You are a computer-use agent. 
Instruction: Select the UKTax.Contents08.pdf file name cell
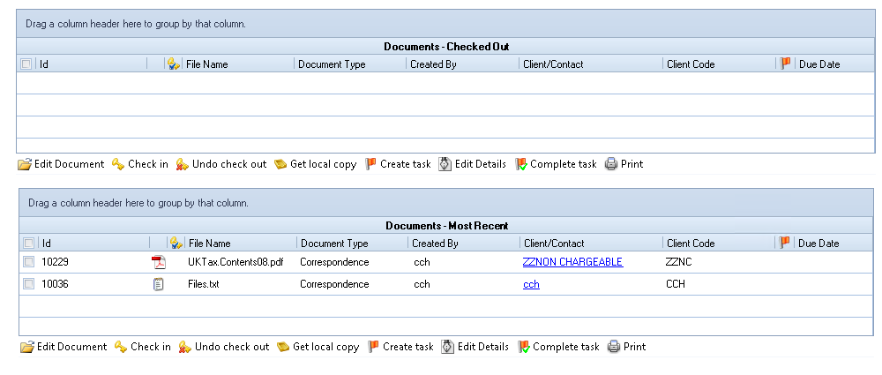tap(235, 262)
